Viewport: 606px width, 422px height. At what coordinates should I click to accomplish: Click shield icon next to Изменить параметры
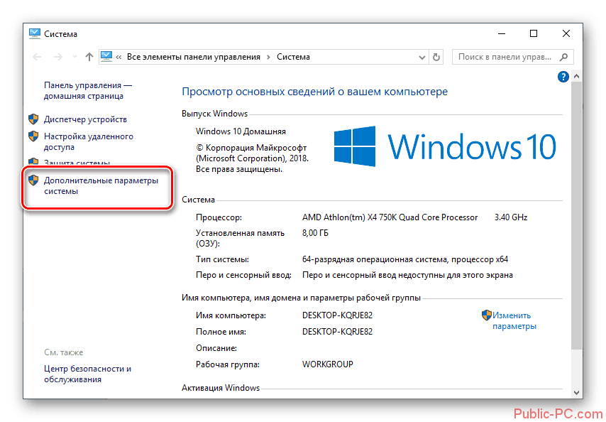pos(487,315)
